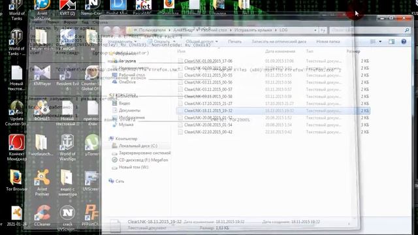Viewport: 418px width, 235px height.
Task: Open the address bar history dropdown arrow
Action: (x=315, y=30)
